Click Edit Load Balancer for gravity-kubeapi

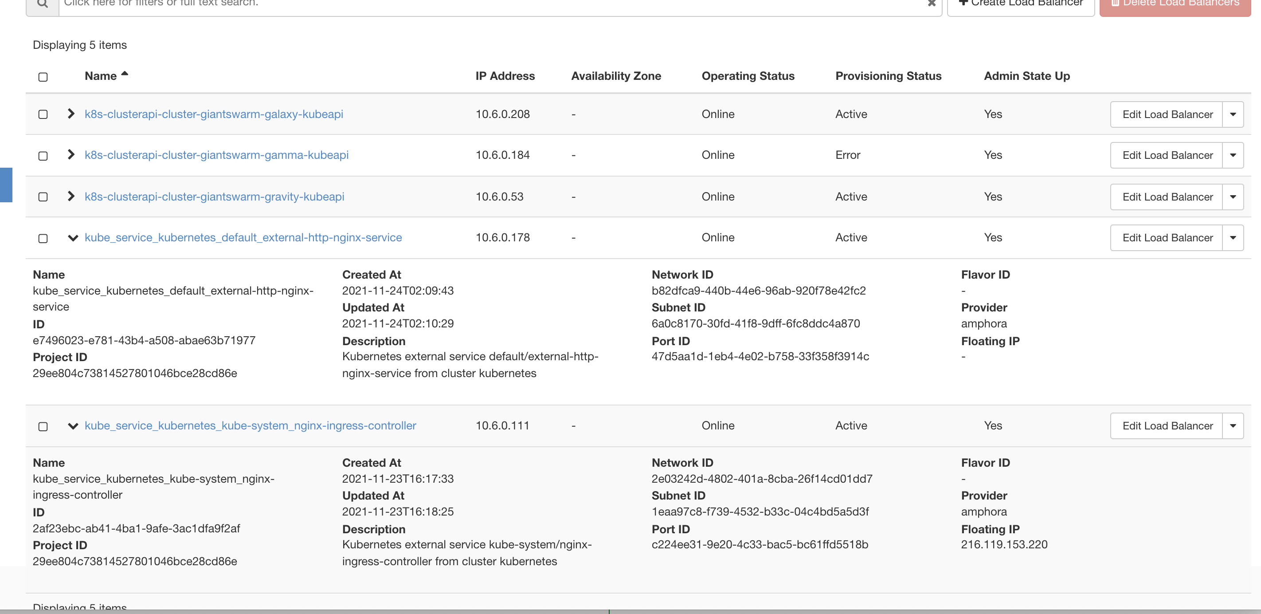point(1167,197)
